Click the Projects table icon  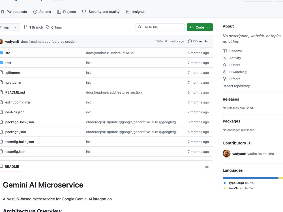coord(59,12)
